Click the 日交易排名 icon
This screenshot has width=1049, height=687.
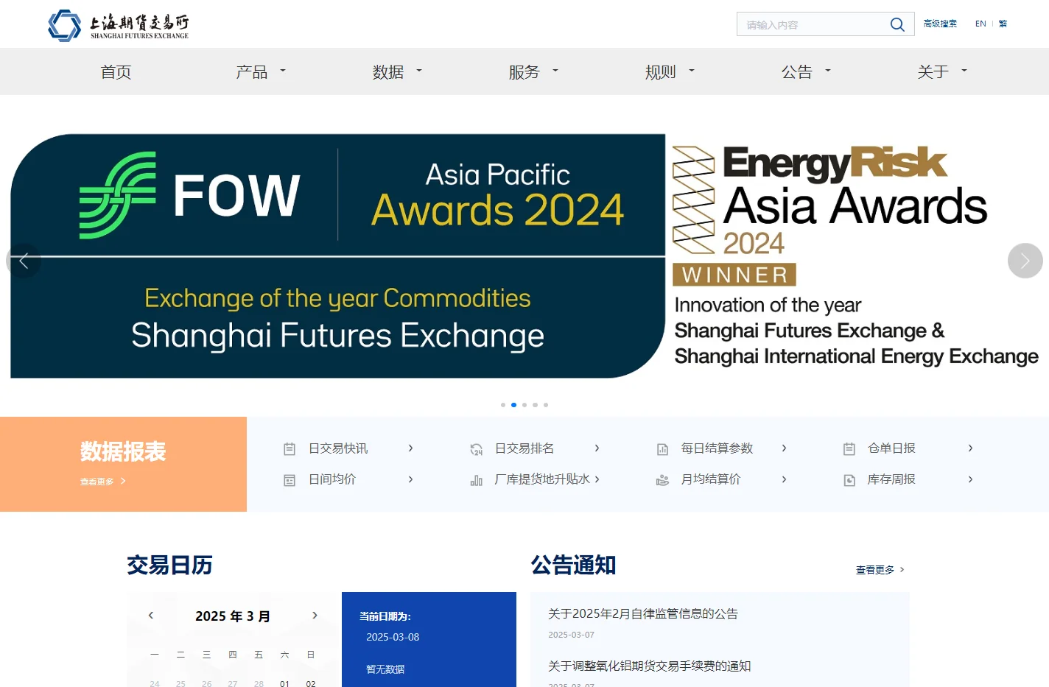pyautogui.click(x=477, y=449)
